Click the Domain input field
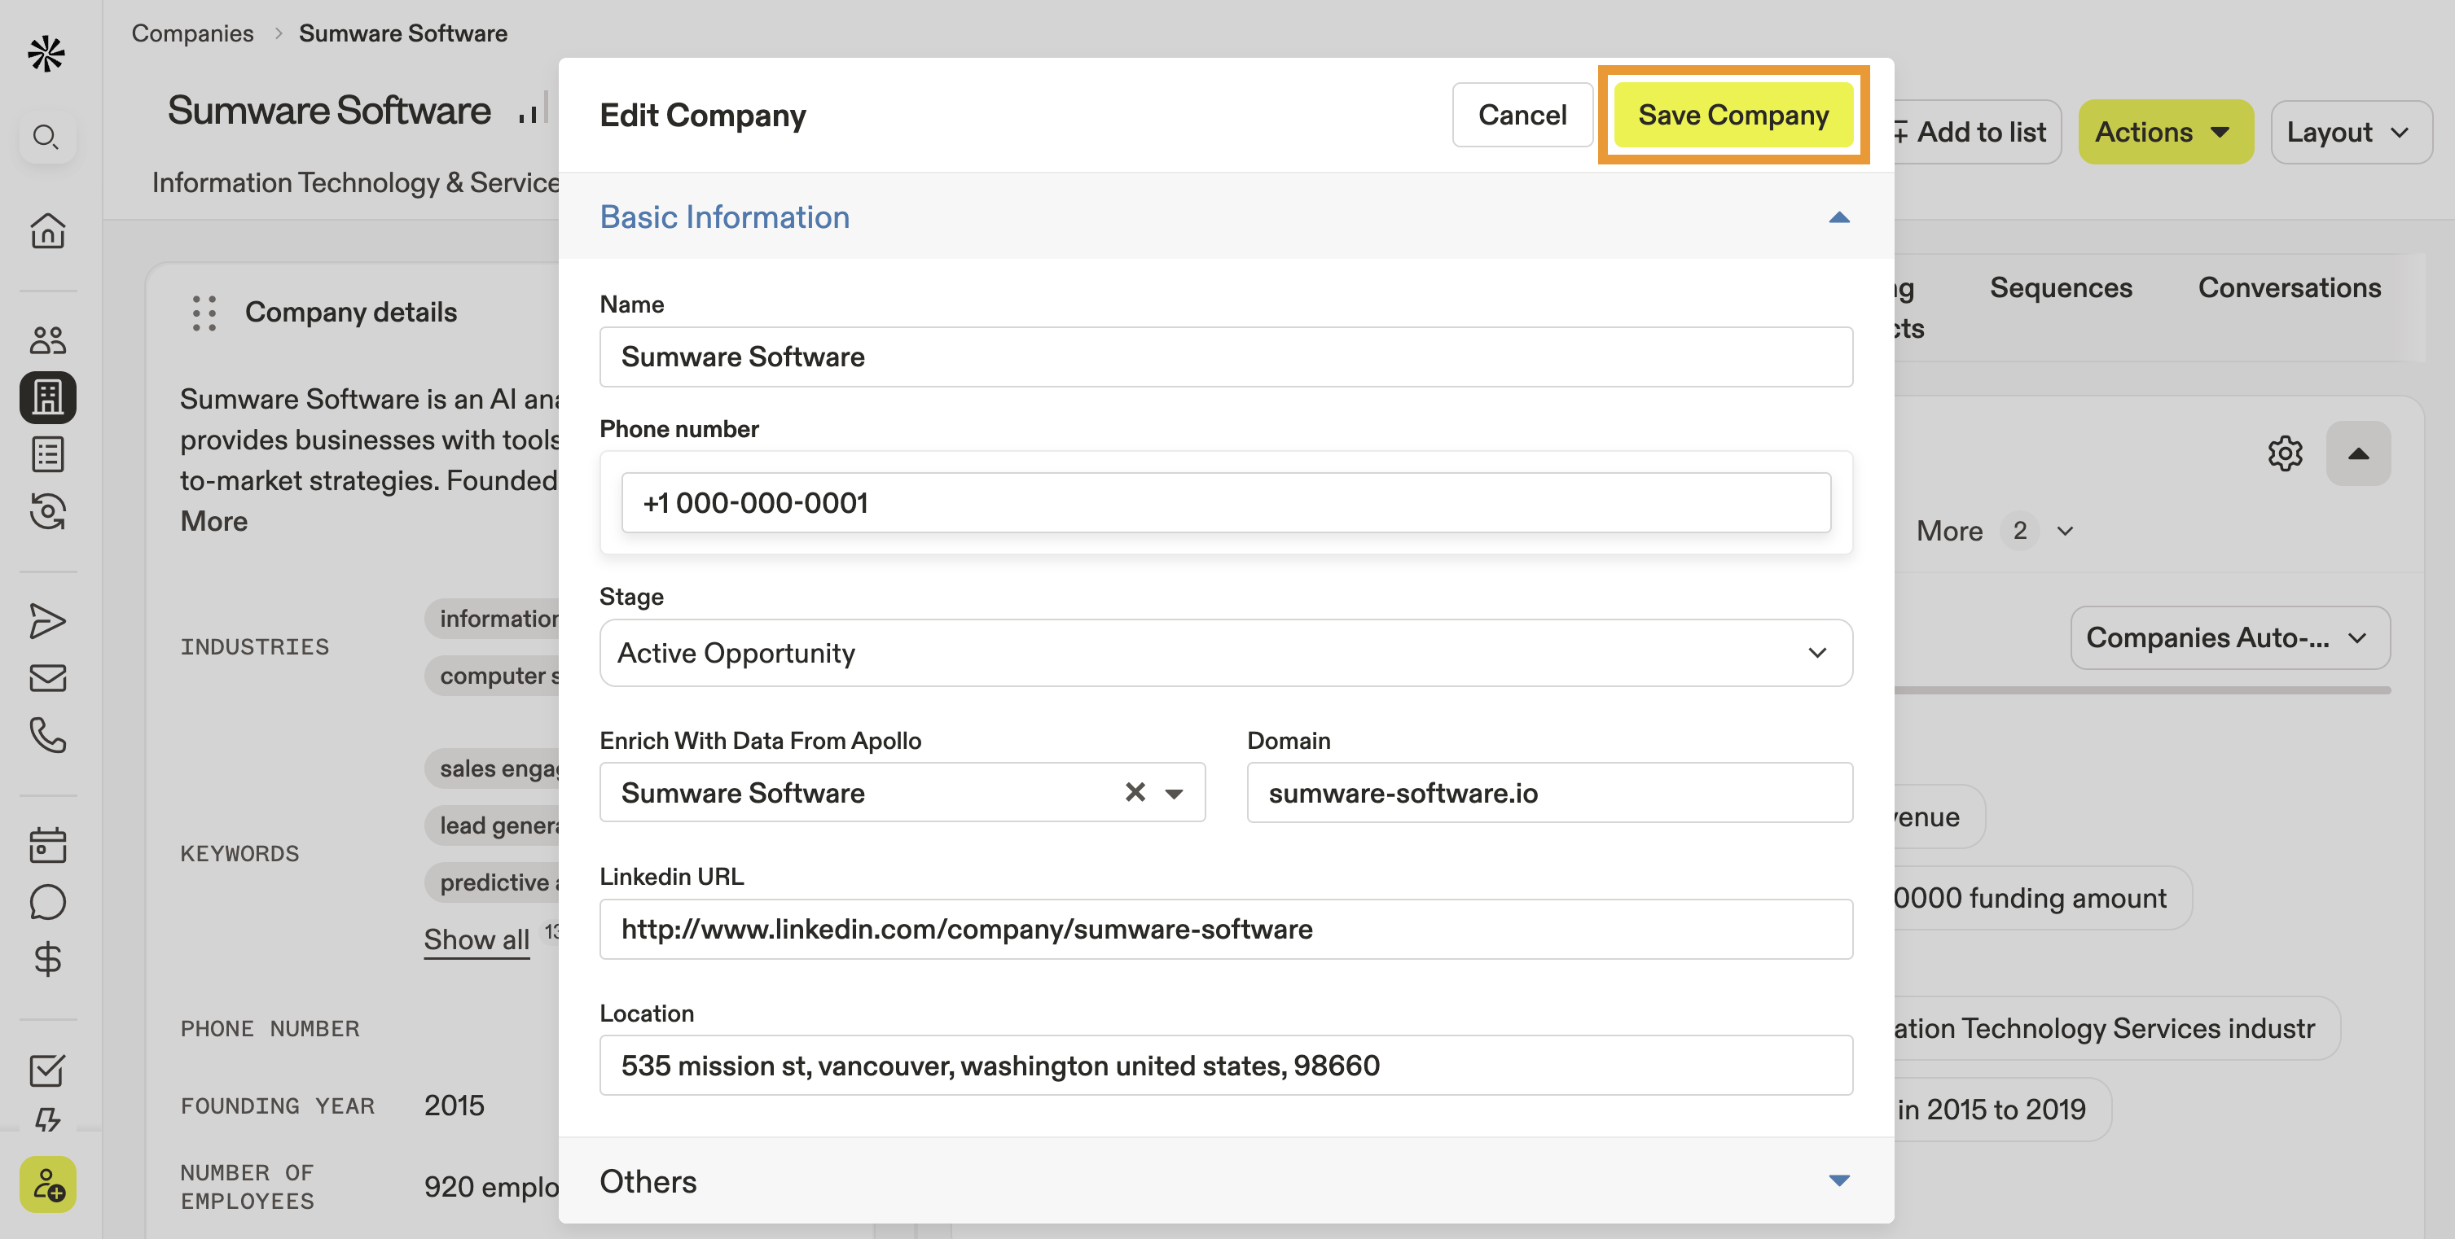Viewport: 2455px width, 1239px height. point(1548,792)
